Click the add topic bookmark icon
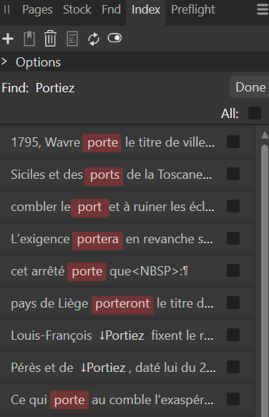 [x=29, y=39]
